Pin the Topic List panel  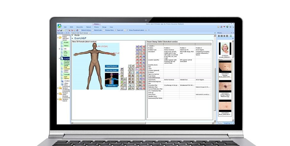click(x=67, y=33)
